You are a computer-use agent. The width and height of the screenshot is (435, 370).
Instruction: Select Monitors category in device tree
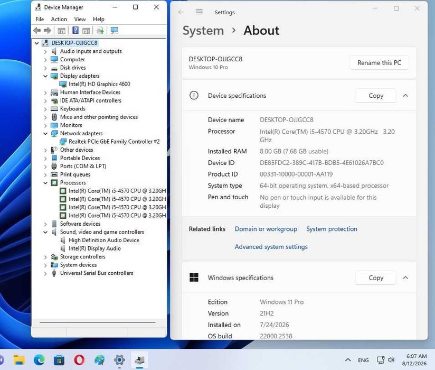[71, 125]
